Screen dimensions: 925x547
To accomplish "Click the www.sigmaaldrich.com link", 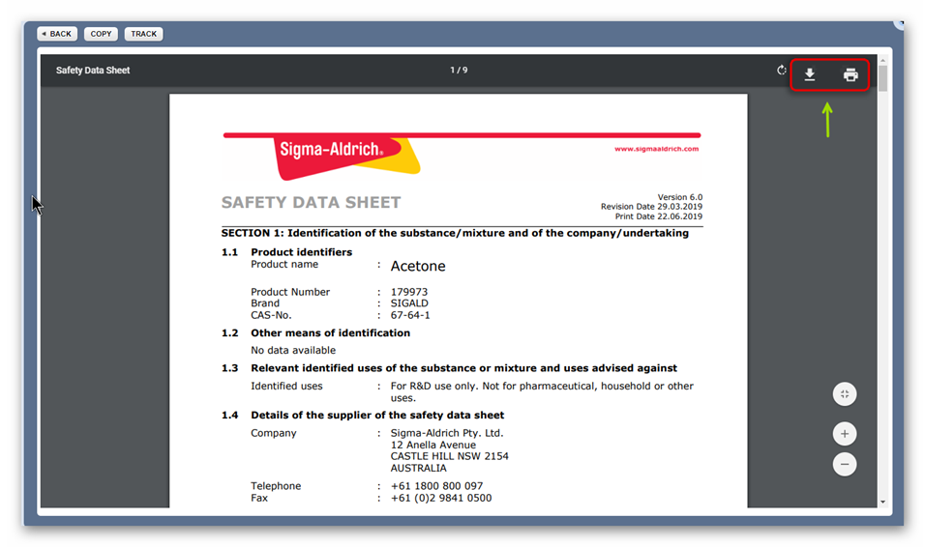I will pyautogui.click(x=656, y=149).
